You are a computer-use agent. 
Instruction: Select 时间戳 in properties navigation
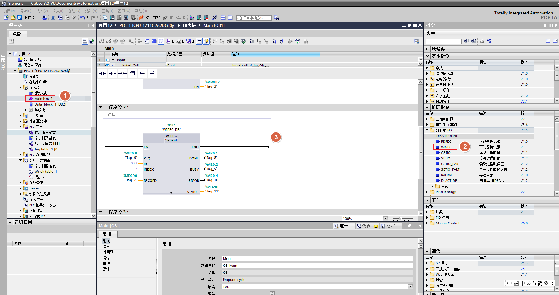(108, 252)
